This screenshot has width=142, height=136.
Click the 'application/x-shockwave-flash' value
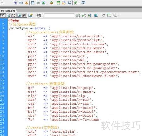tap(84, 76)
